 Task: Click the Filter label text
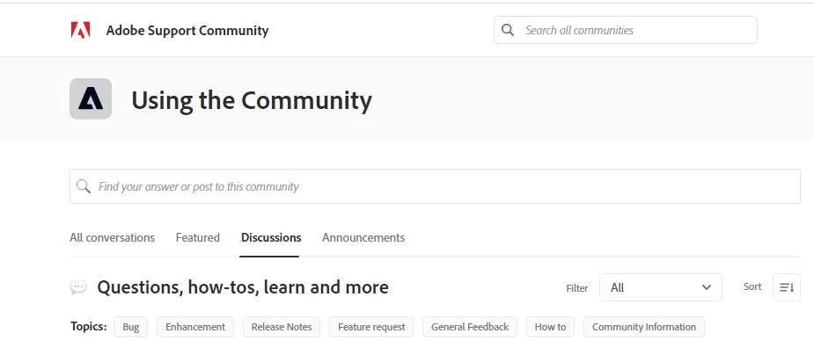click(x=576, y=288)
